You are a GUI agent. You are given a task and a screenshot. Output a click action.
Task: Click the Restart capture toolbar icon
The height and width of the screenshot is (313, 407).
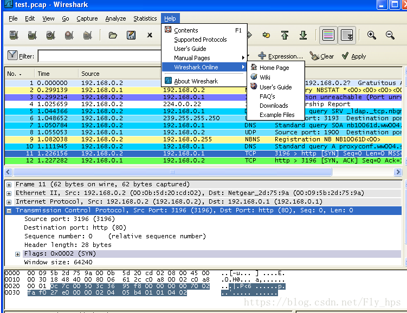coord(87,35)
